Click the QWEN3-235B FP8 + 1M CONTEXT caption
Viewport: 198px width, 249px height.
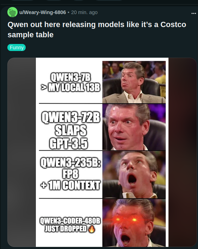pyautogui.click(x=70, y=174)
